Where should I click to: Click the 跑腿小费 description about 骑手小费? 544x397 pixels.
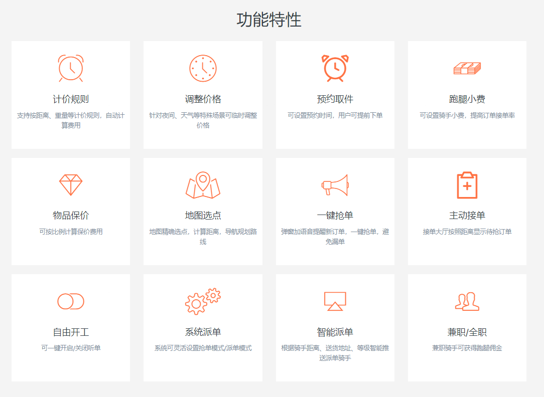(x=467, y=115)
